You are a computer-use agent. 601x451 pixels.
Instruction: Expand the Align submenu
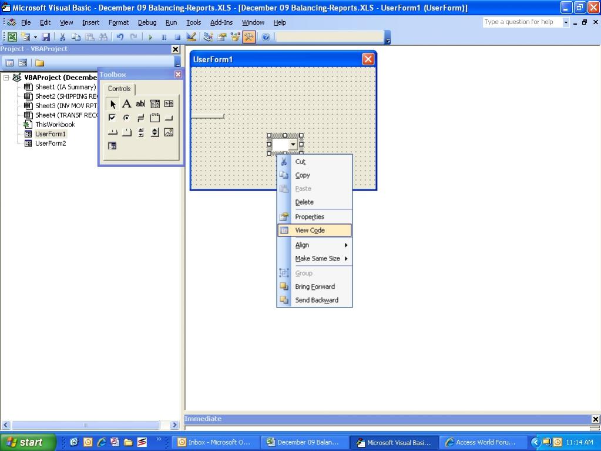314,245
